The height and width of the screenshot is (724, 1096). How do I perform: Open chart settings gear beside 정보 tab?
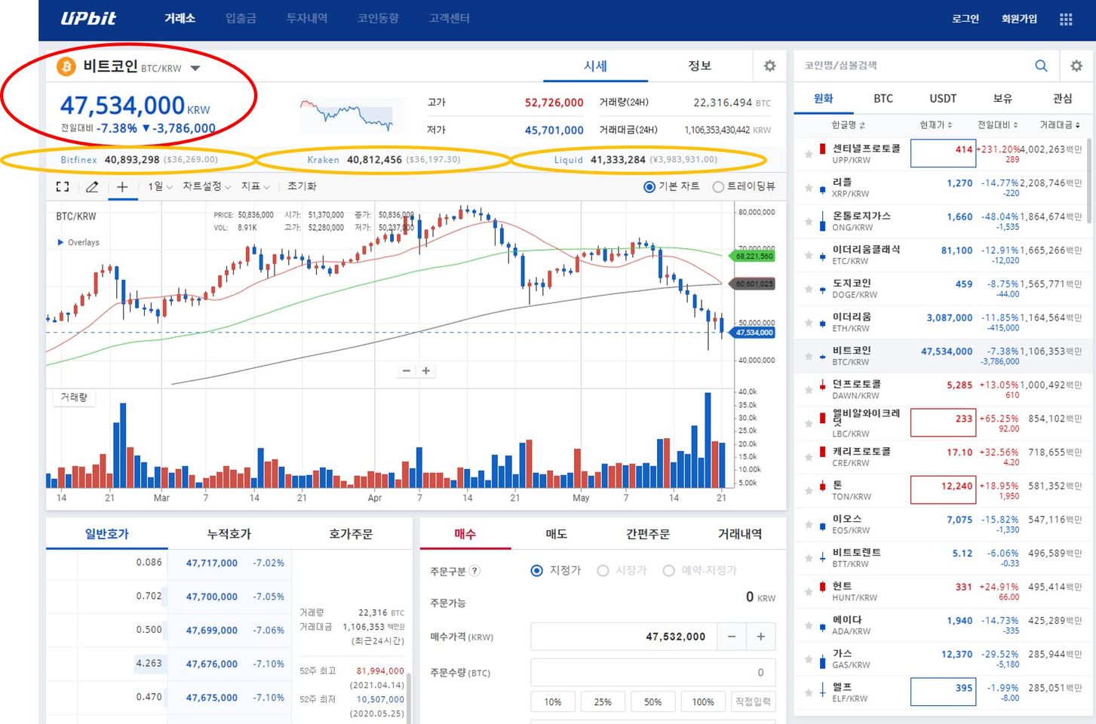pyautogui.click(x=769, y=66)
